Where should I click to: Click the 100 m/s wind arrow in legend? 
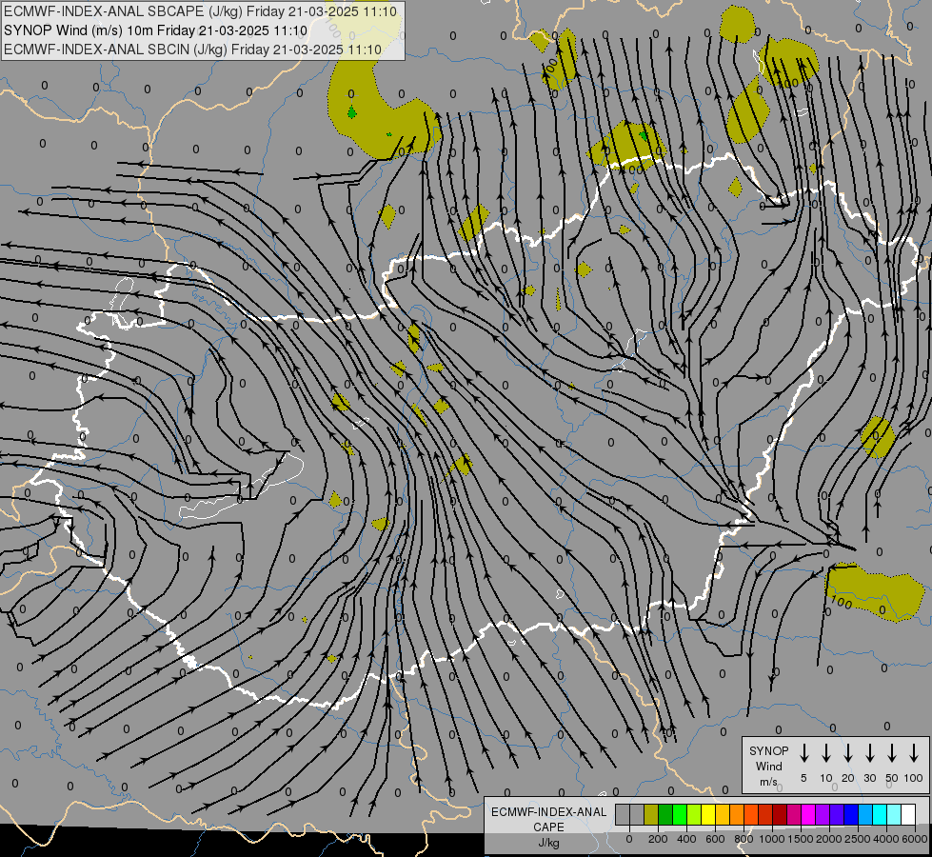(914, 753)
